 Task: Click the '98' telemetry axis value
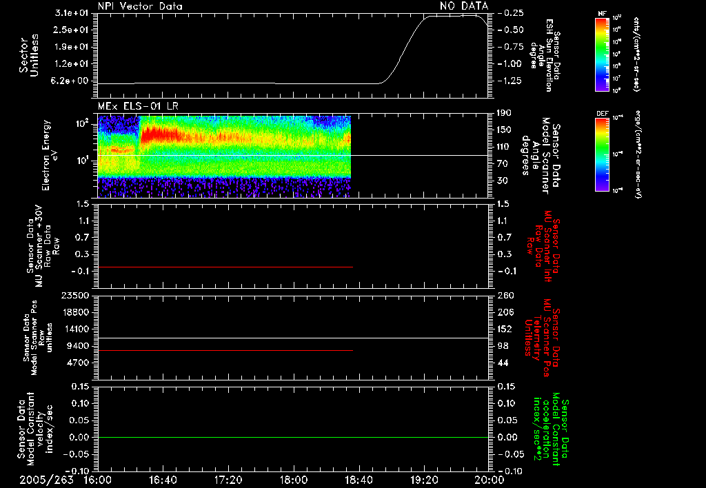click(503, 346)
